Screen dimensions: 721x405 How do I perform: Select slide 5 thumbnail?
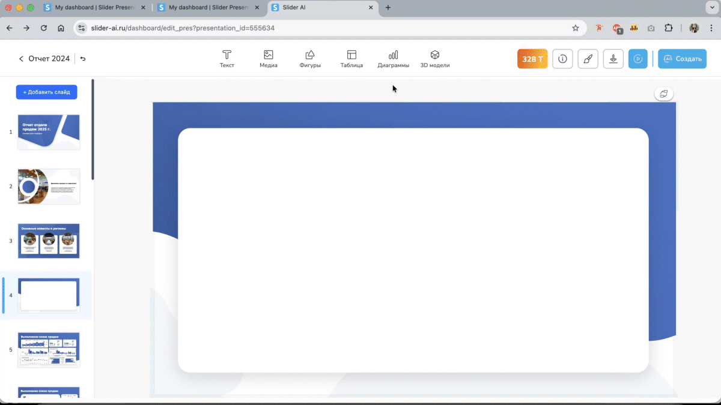(49, 350)
